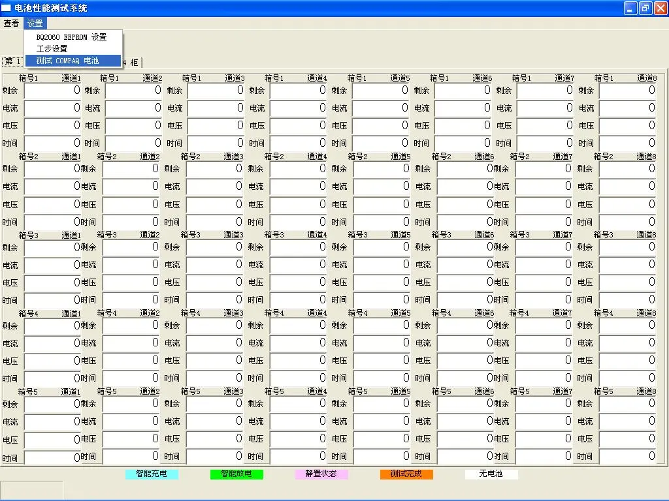Click the 电压 field of 箱号3 通道5
This screenshot has height=501, width=669.
click(382, 282)
